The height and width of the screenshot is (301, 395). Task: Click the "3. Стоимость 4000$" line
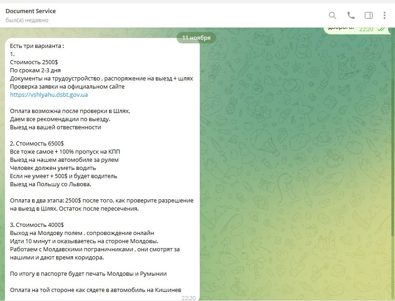(x=37, y=225)
